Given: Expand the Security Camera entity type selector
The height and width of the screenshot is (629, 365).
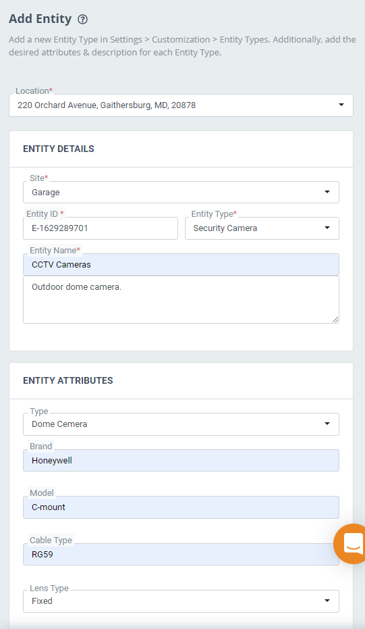Looking at the screenshot, I should click(262, 228).
